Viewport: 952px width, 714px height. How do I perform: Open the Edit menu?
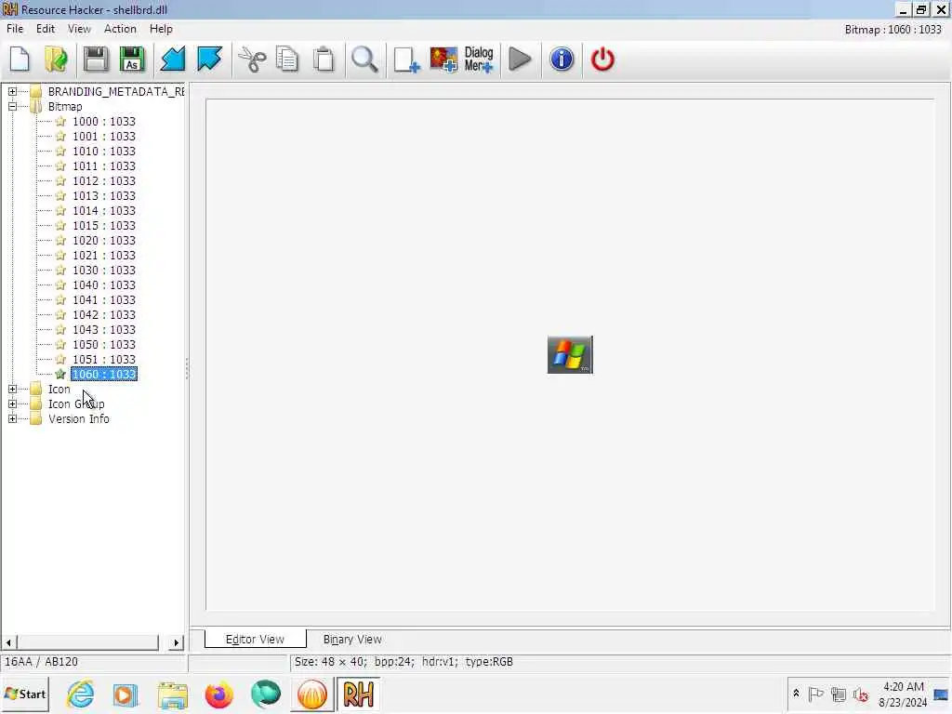tap(46, 29)
